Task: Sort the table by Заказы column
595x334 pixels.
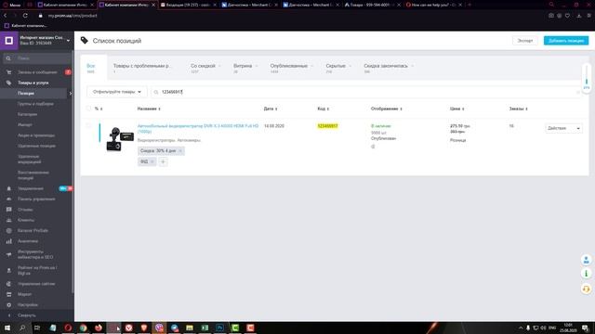Action: tap(519, 109)
